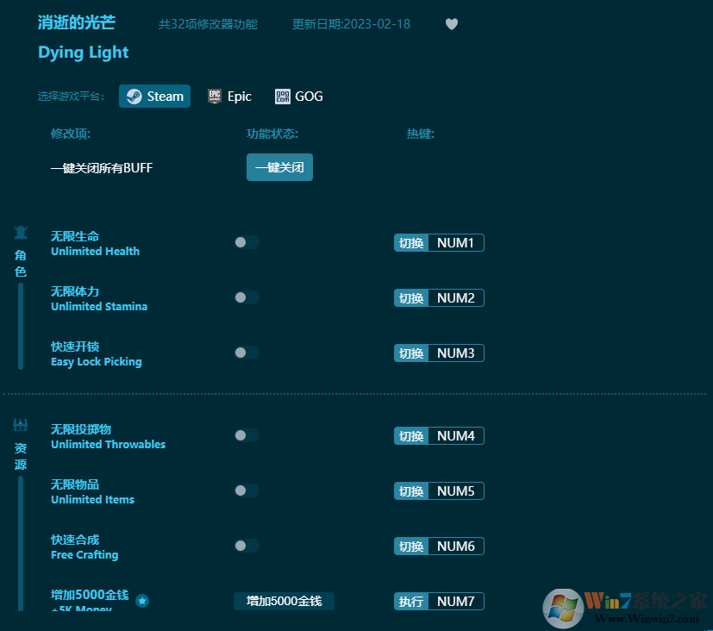713x631 pixels.
Task: Click the 切换 NUM1 hotkey button
Action: pyautogui.click(x=439, y=242)
